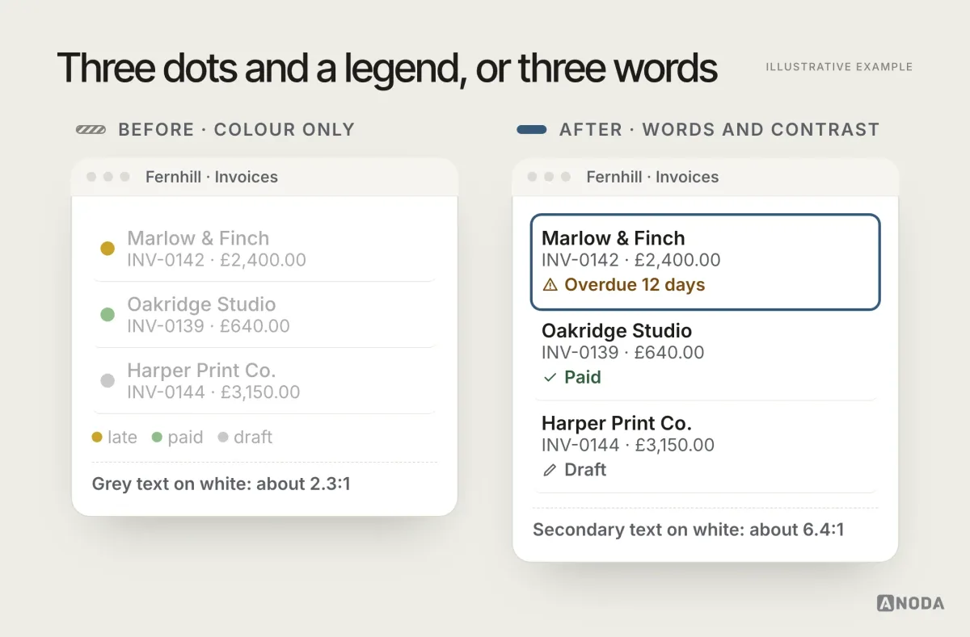
Task: Click the ILLUSTRATIVE EXAMPLE label
Action: [x=839, y=67]
